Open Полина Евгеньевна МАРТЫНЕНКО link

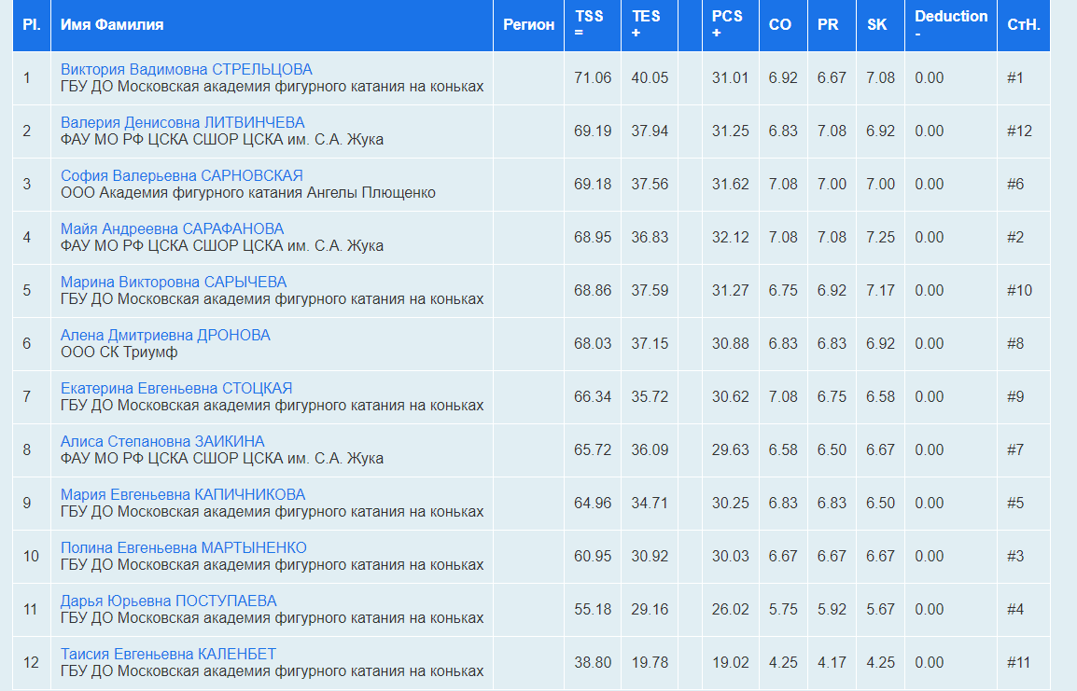(x=183, y=548)
